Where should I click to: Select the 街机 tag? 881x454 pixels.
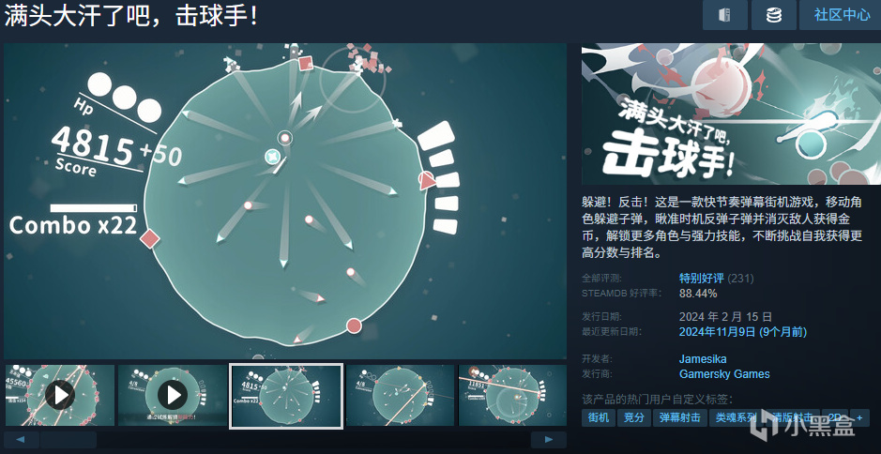tap(599, 417)
